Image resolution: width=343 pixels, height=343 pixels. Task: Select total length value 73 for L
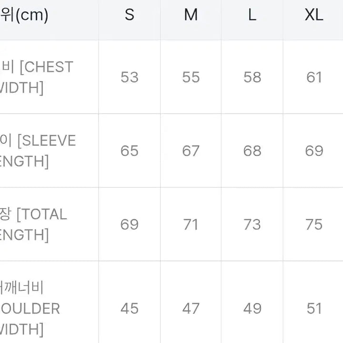pyautogui.click(x=252, y=224)
